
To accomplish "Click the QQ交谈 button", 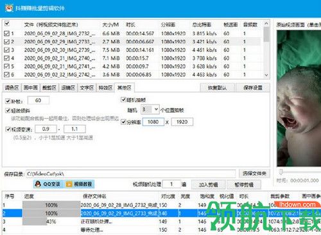I will (x=49, y=184).
